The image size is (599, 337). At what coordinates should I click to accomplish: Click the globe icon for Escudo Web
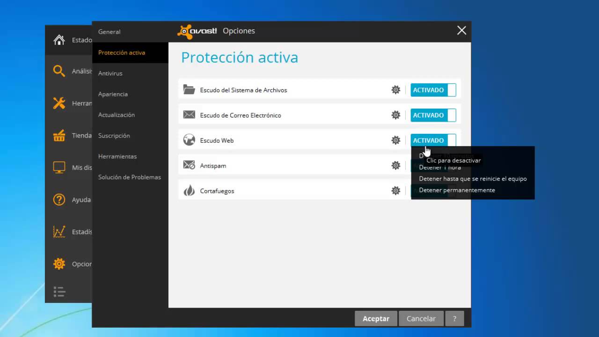189,140
